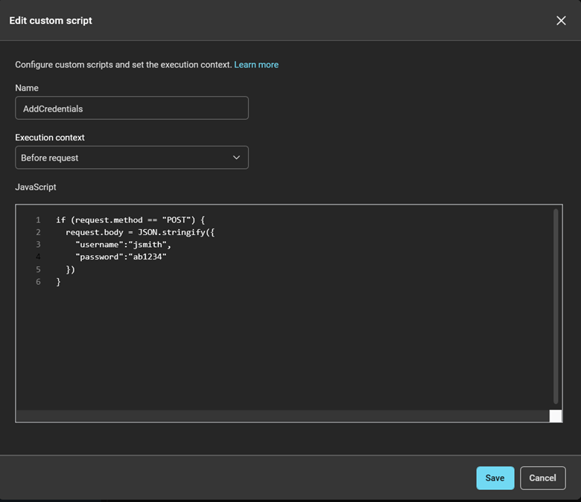
Task: Click the white corner square of the editor
Action: [x=556, y=416]
